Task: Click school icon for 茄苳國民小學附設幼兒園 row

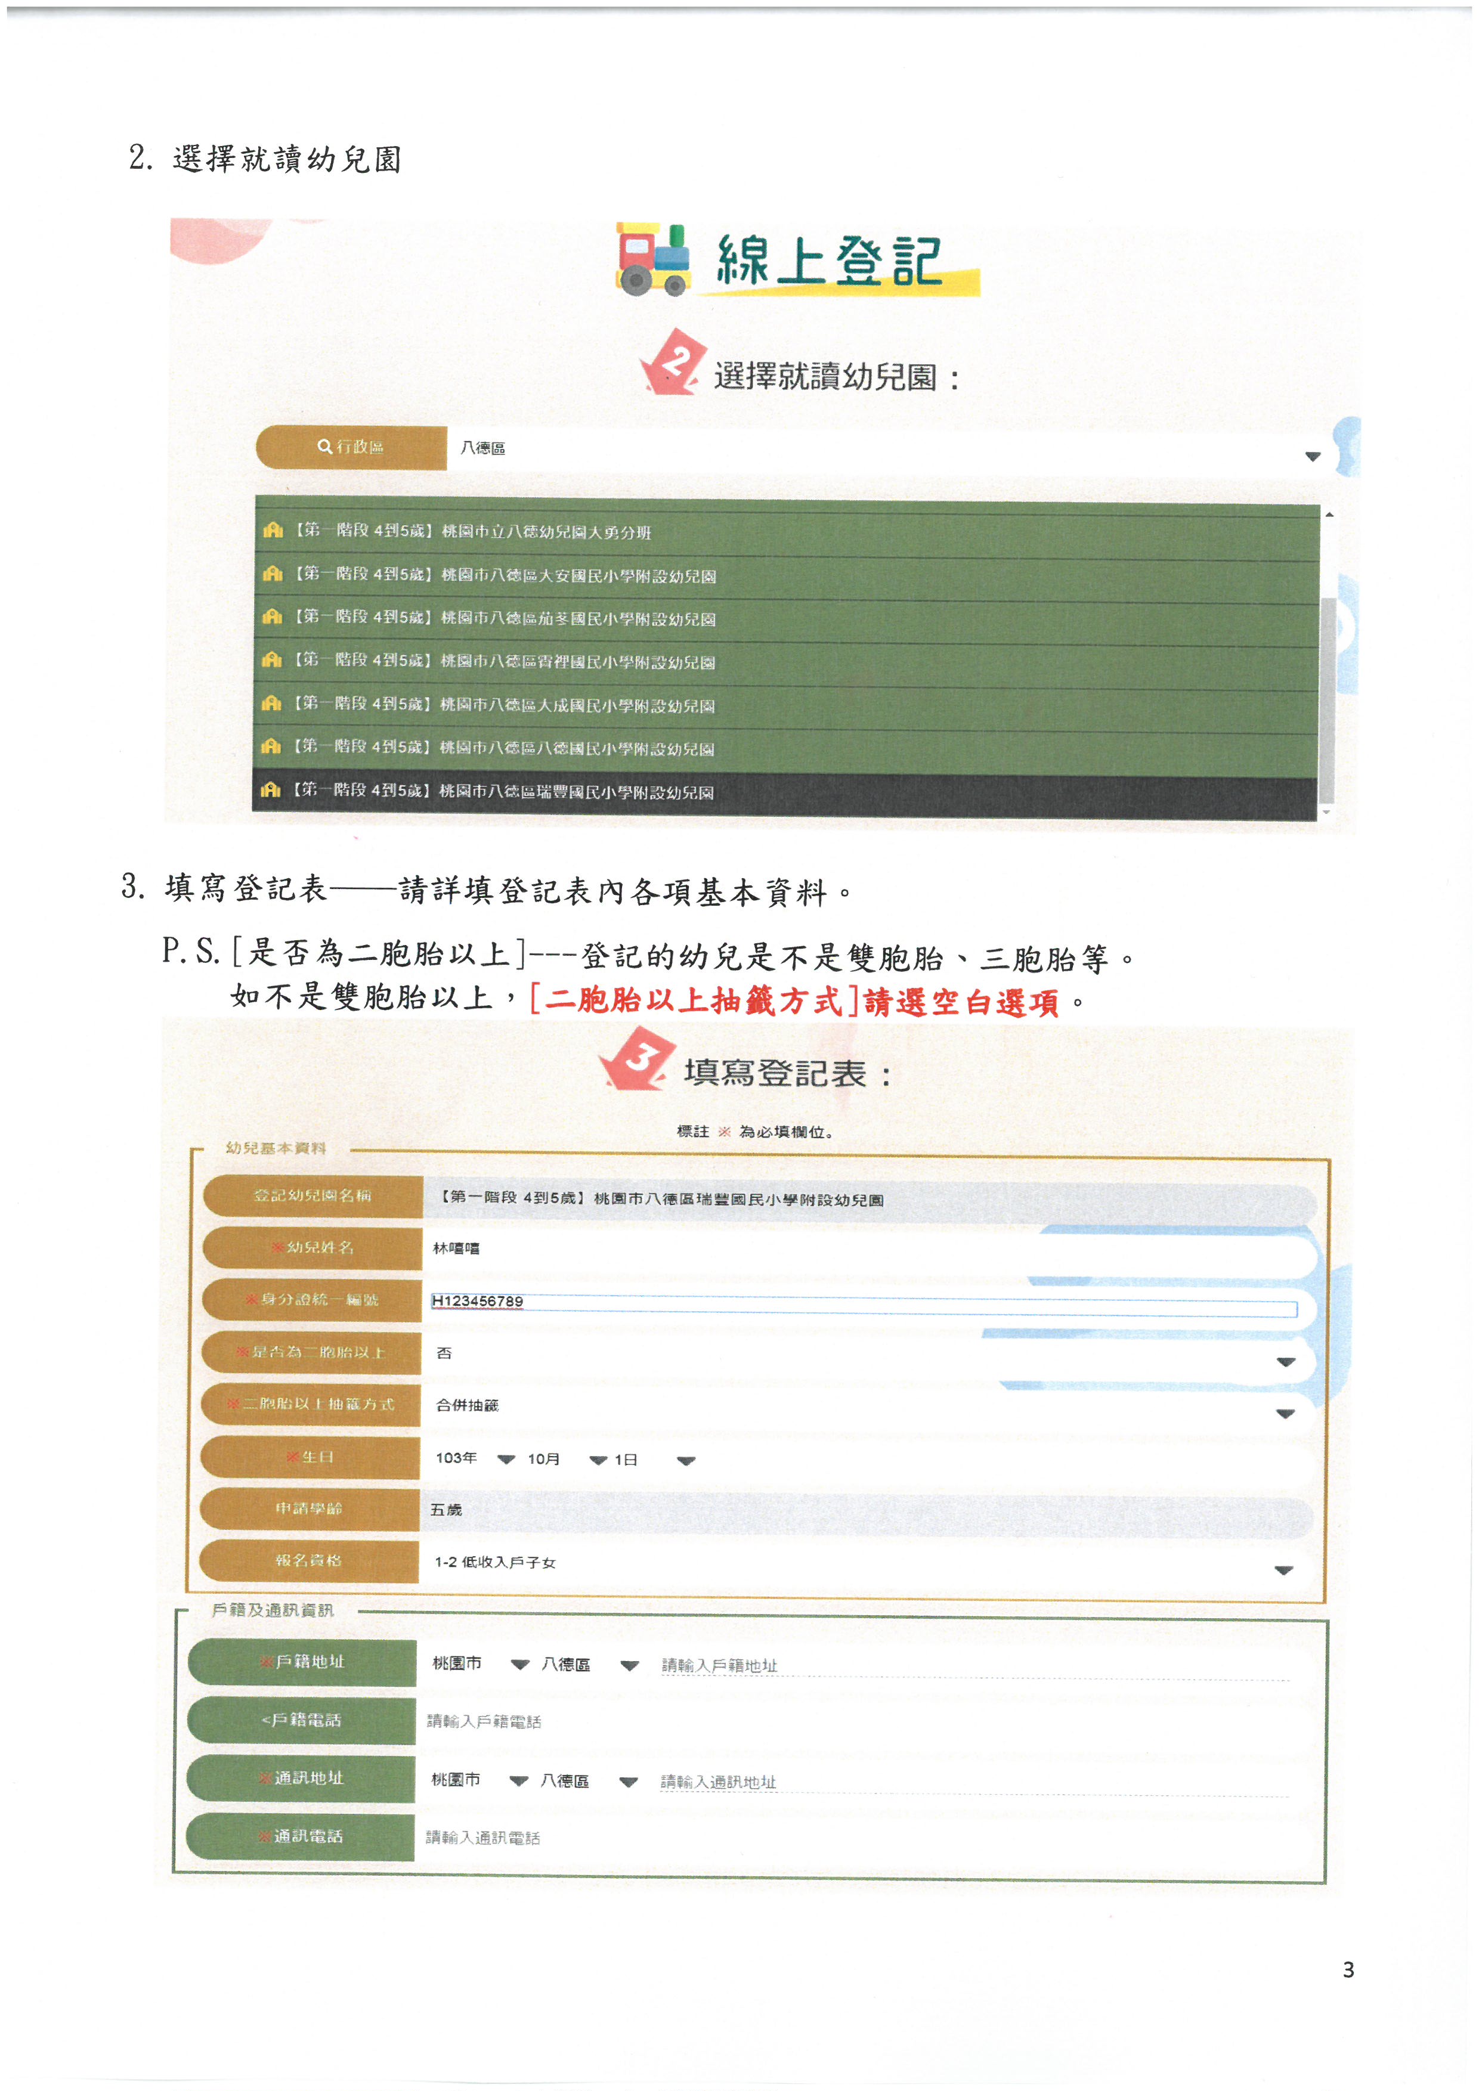Action: (273, 617)
